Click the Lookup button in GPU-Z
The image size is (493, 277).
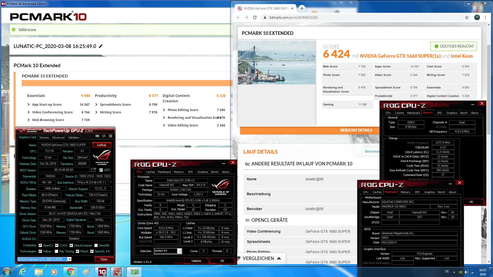pos(101,145)
